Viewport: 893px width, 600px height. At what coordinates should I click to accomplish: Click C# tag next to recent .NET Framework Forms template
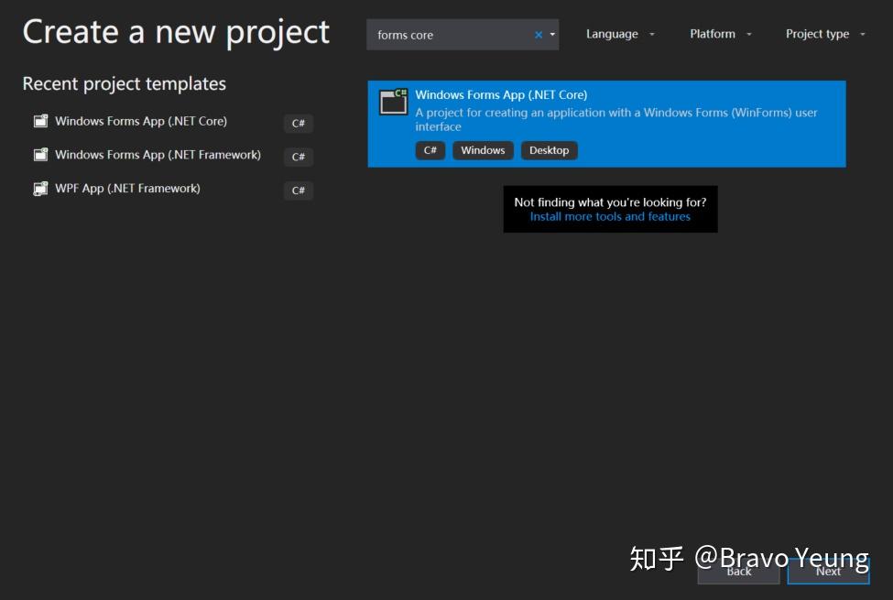299,157
